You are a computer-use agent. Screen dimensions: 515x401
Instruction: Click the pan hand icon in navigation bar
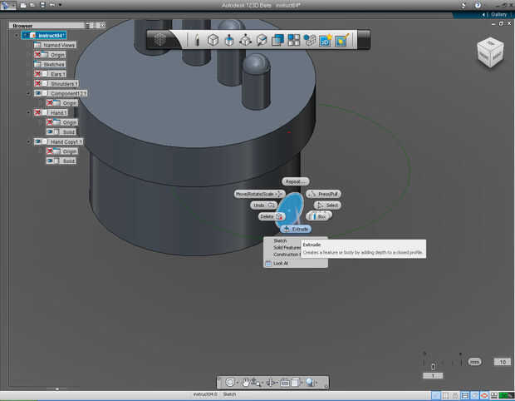[x=248, y=382]
